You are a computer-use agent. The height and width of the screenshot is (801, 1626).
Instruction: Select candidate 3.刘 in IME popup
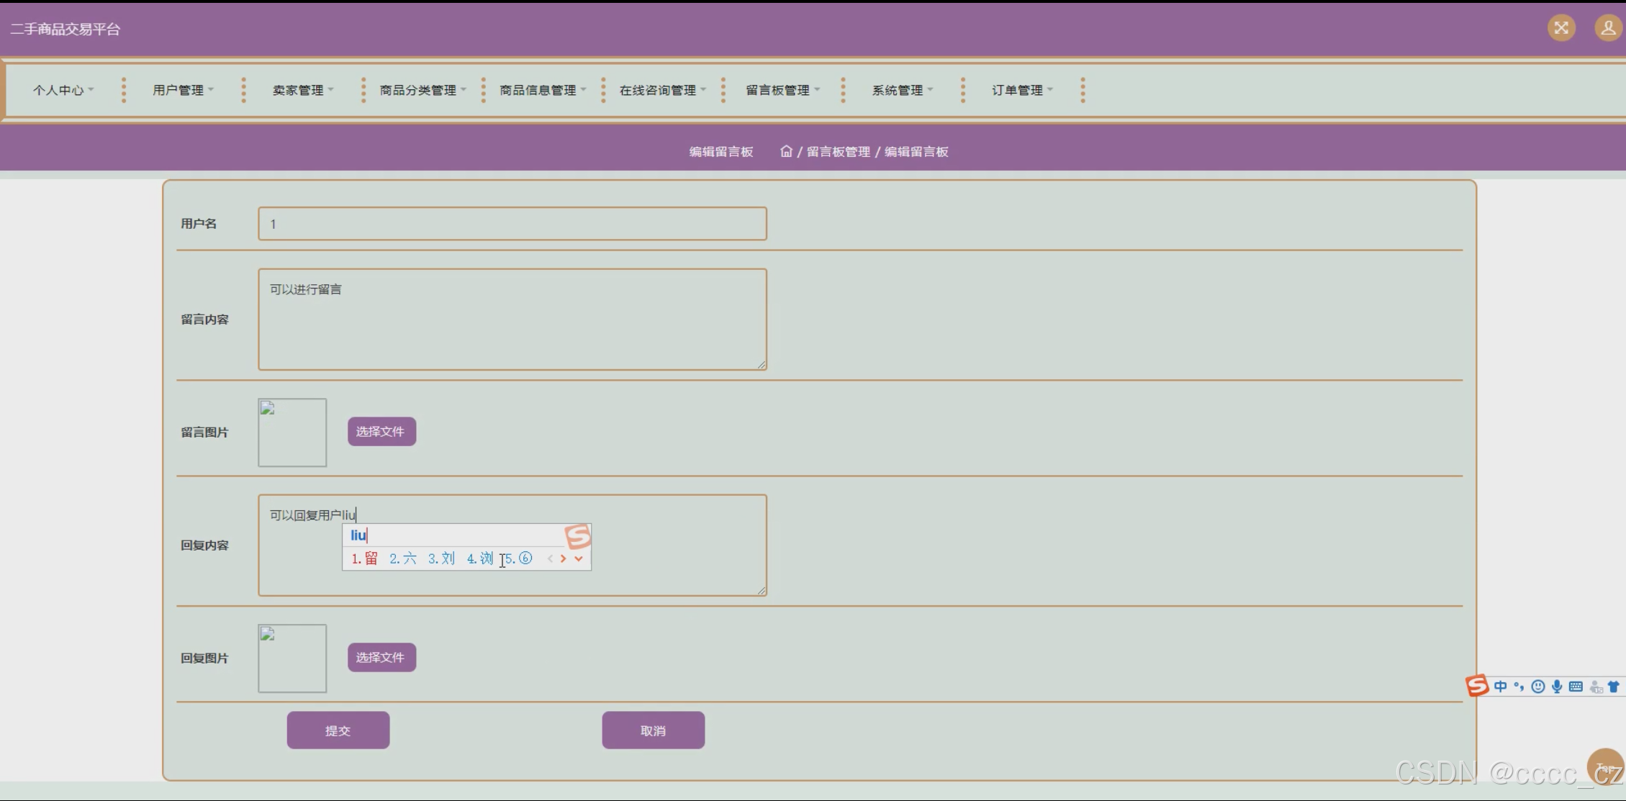441,558
